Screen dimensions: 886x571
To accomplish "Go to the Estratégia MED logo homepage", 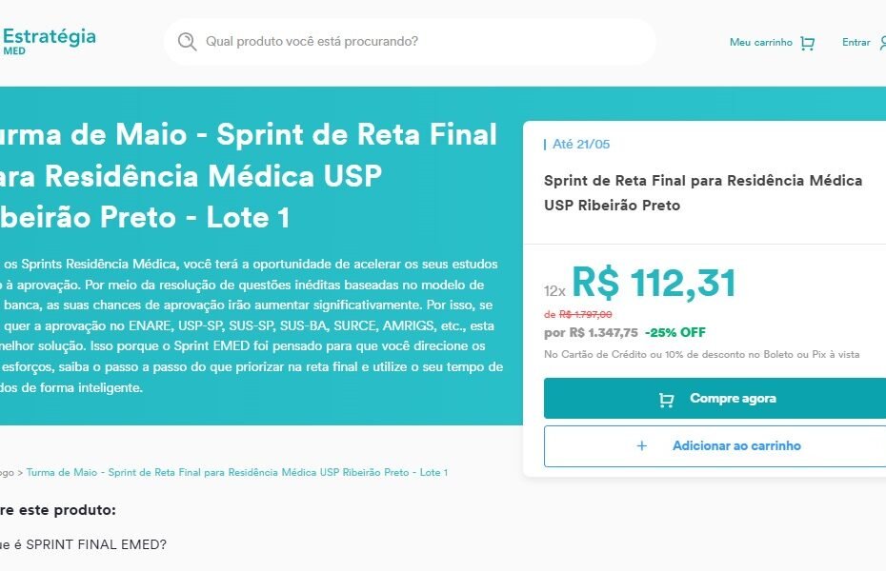I will (x=50, y=41).
